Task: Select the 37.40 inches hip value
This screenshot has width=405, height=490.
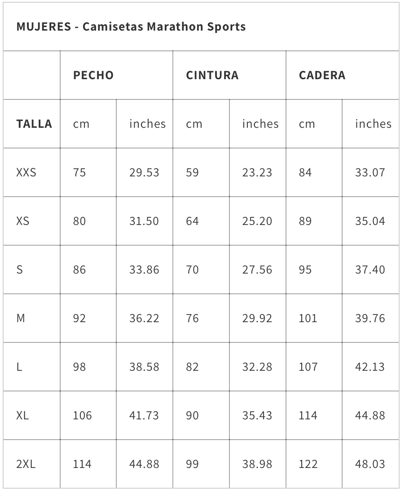Action: point(370,270)
